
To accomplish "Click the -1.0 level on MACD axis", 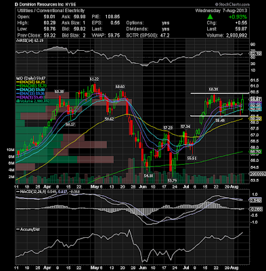I will (254, 222).
